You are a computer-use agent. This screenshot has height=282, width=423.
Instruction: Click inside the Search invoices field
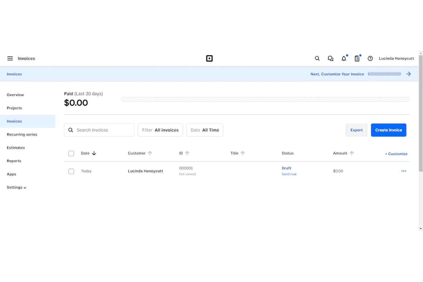click(x=99, y=130)
